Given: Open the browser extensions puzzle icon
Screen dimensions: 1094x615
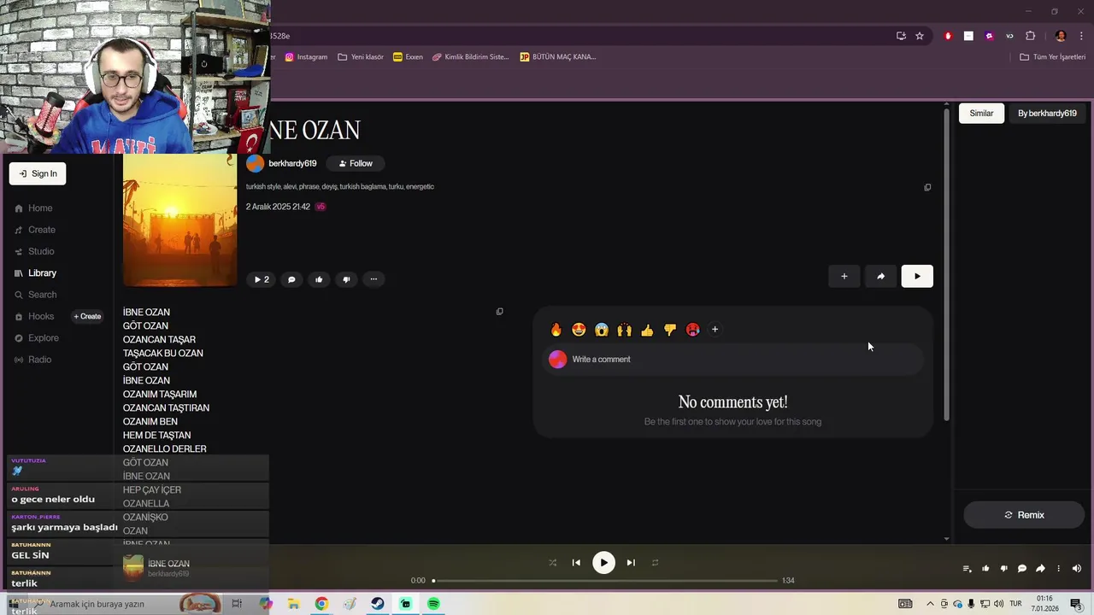Looking at the screenshot, I should tap(1030, 36).
